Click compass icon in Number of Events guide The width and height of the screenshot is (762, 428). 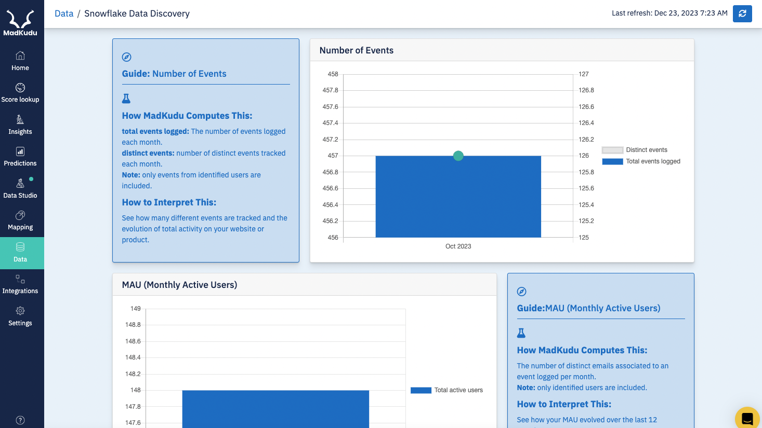126,57
